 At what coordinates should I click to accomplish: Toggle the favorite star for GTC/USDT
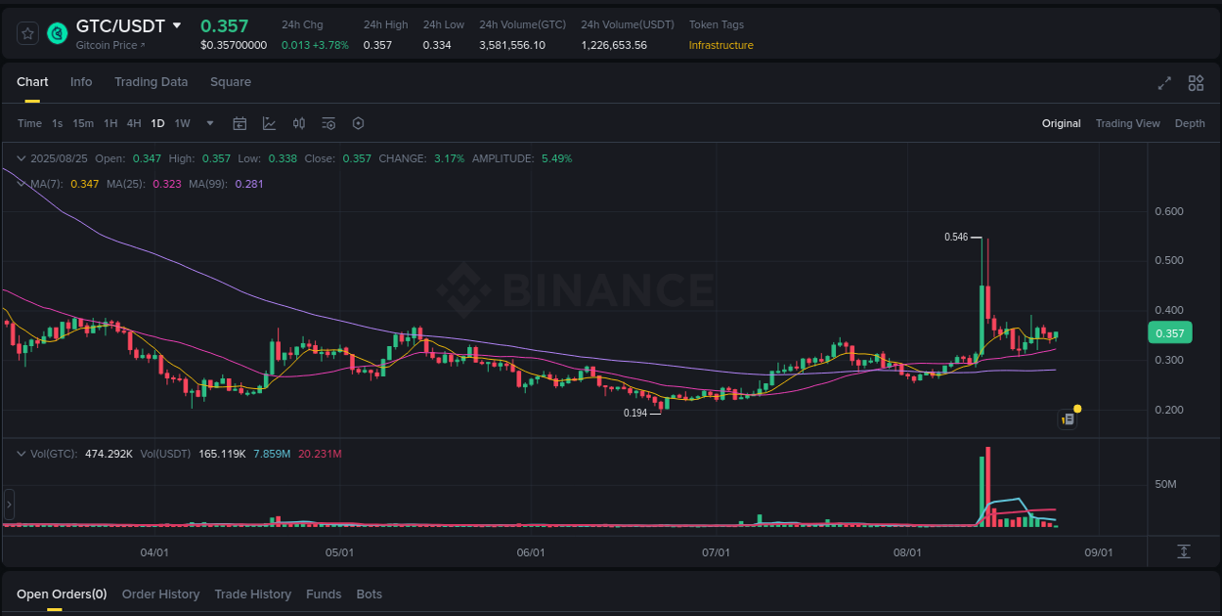click(27, 32)
